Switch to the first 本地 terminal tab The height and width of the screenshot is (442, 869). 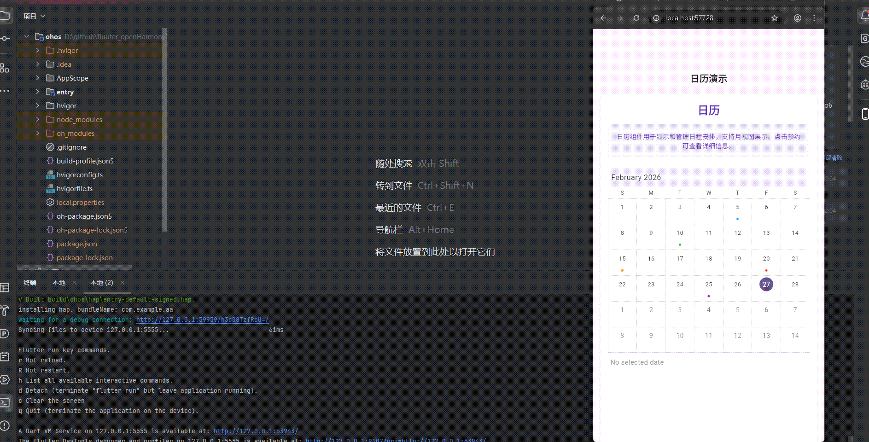(x=58, y=283)
